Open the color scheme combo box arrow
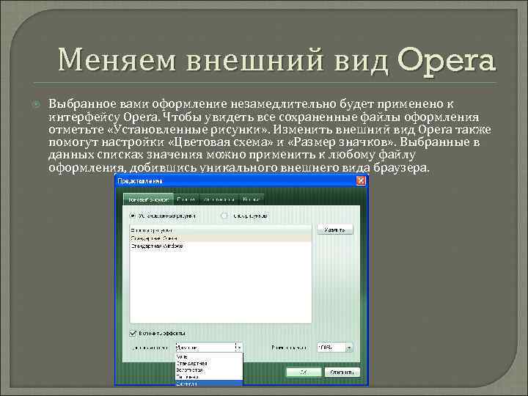528x396 pixels. click(238, 347)
